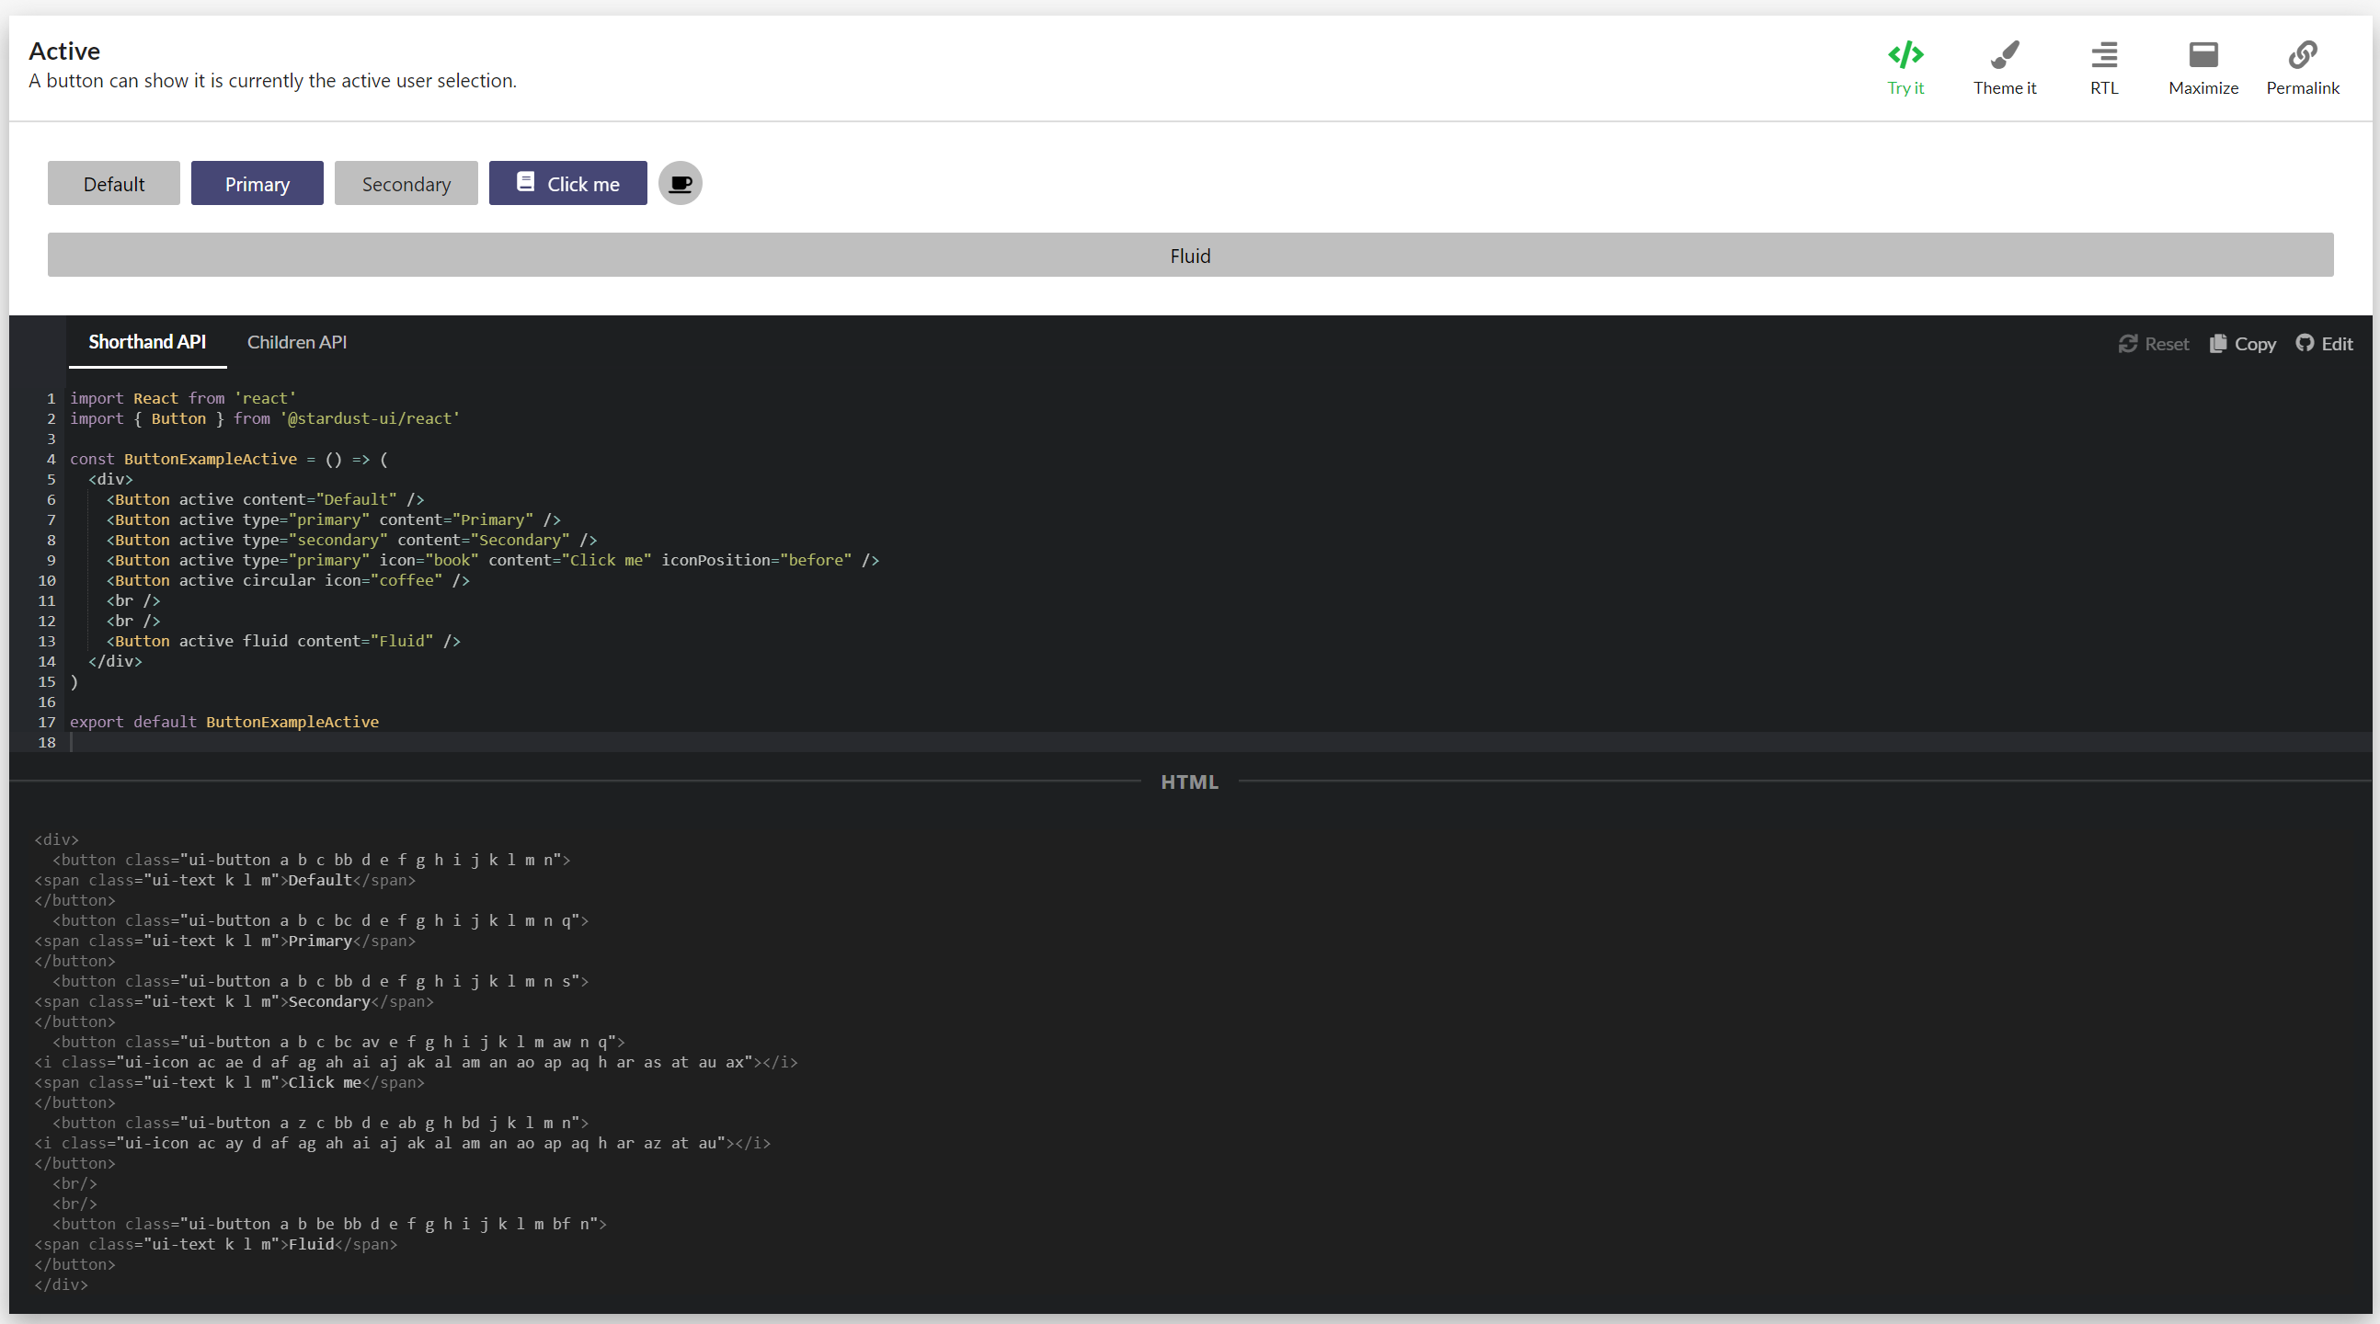Click the Try it code icon
Viewport: 2380px width, 1324px height.
pyautogui.click(x=1905, y=55)
